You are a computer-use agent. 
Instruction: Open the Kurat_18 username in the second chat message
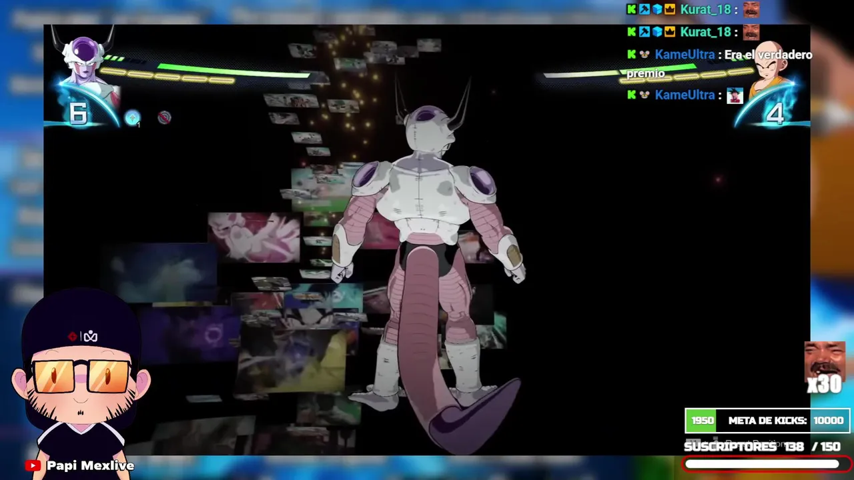pyautogui.click(x=706, y=31)
